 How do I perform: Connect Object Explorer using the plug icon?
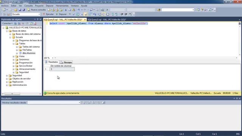coord(16,23)
